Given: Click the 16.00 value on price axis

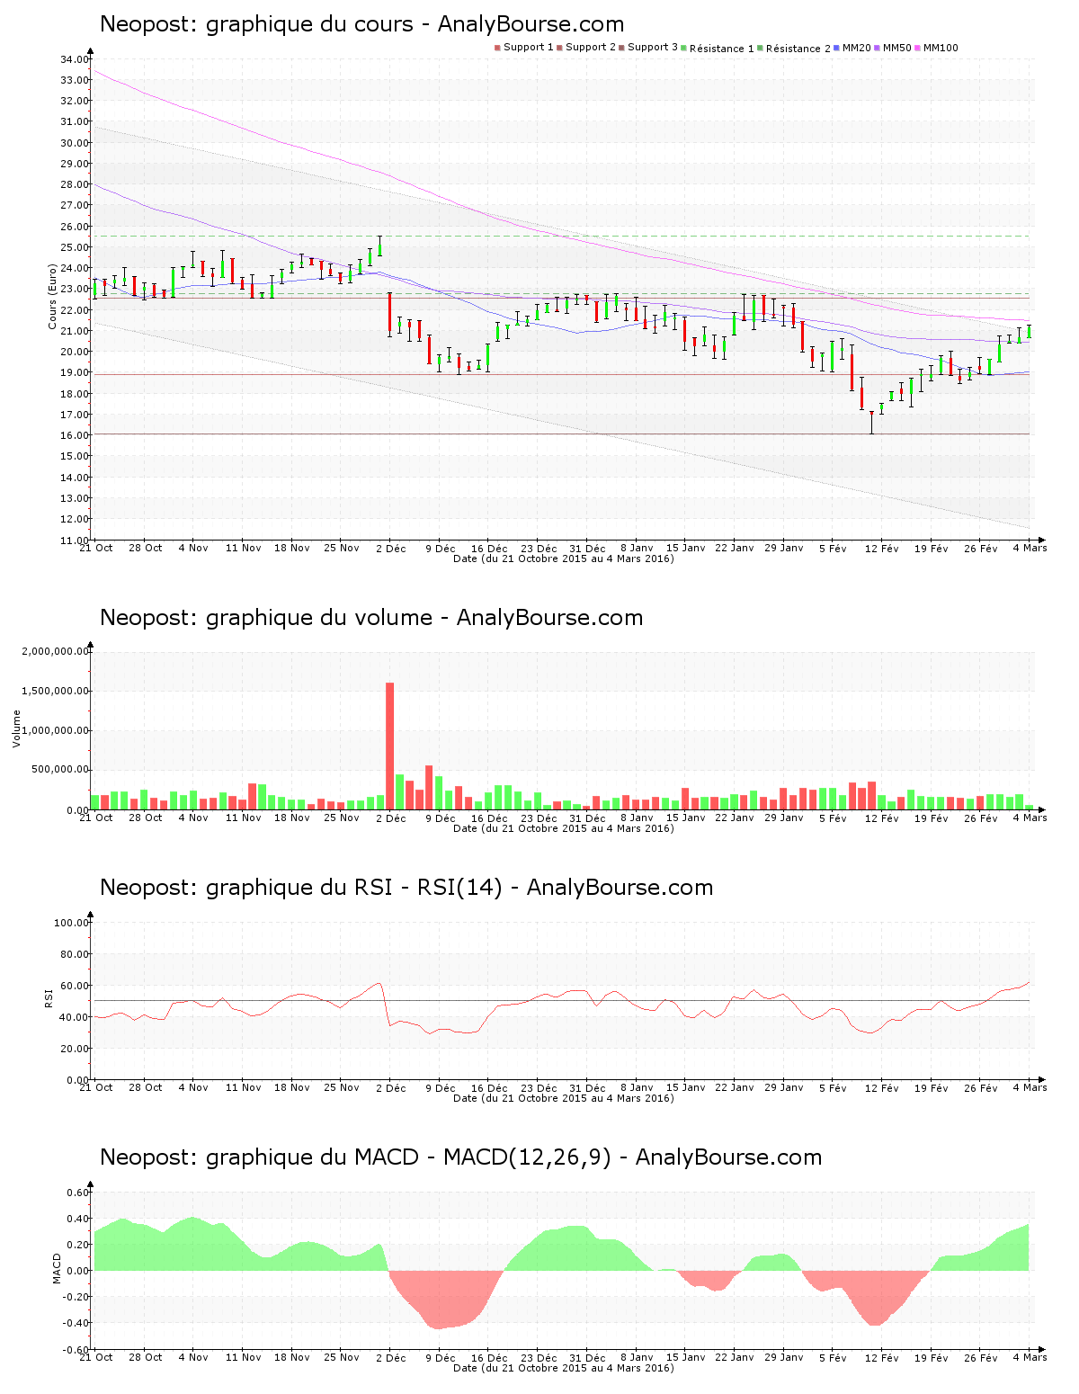Looking at the screenshot, I should point(75,435).
